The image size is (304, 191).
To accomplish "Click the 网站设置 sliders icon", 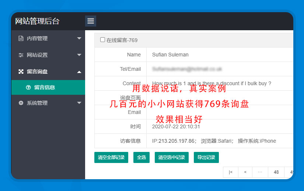I will pyautogui.click(x=21, y=55).
